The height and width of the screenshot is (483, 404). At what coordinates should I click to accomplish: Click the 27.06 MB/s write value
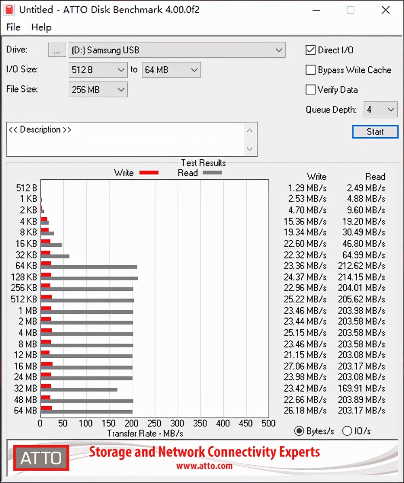click(305, 366)
